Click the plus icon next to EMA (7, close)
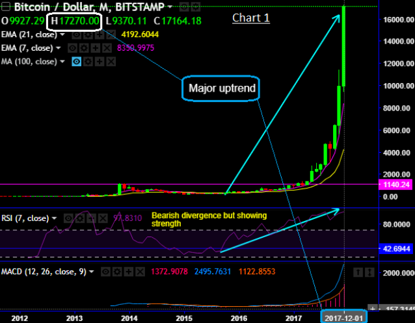415x323 pixels. tap(96, 48)
